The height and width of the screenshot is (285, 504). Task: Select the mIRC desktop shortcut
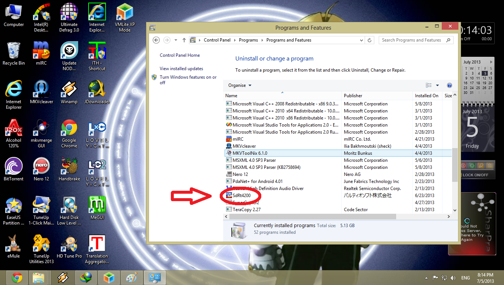click(x=42, y=54)
